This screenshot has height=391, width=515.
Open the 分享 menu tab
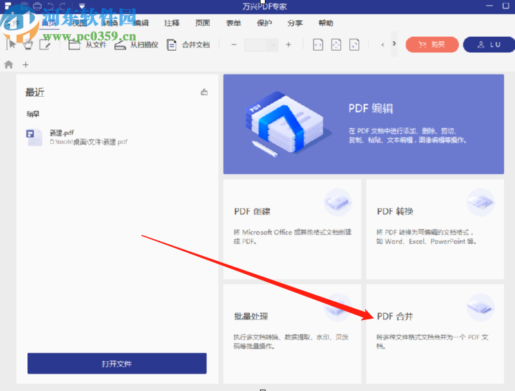pos(295,23)
